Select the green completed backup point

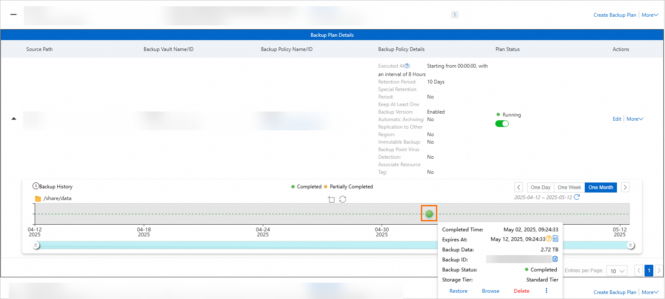(x=429, y=214)
